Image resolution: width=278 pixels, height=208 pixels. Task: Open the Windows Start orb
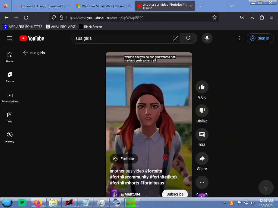pos(7,203)
